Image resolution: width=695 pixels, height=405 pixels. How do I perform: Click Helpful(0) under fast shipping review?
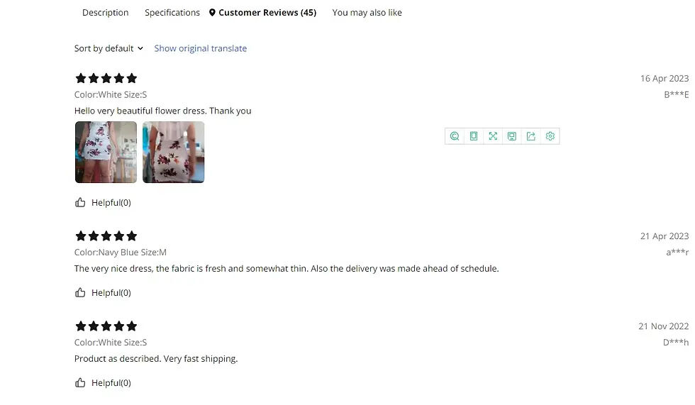click(111, 382)
